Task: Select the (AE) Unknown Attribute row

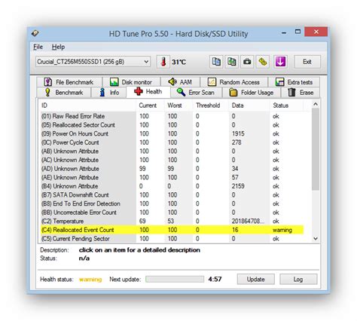Action: pyautogui.click(x=172, y=178)
